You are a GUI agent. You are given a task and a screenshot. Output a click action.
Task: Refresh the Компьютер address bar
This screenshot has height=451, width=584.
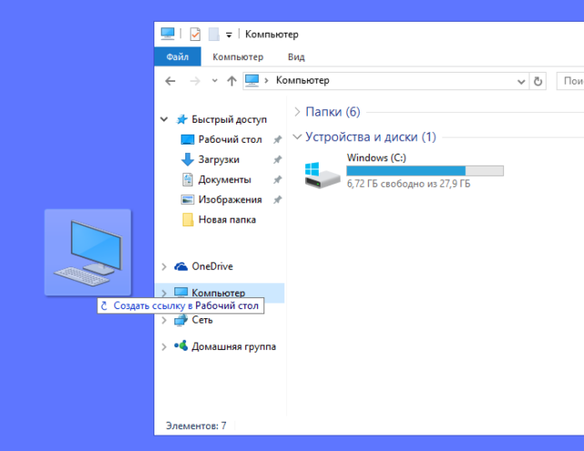(x=538, y=81)
